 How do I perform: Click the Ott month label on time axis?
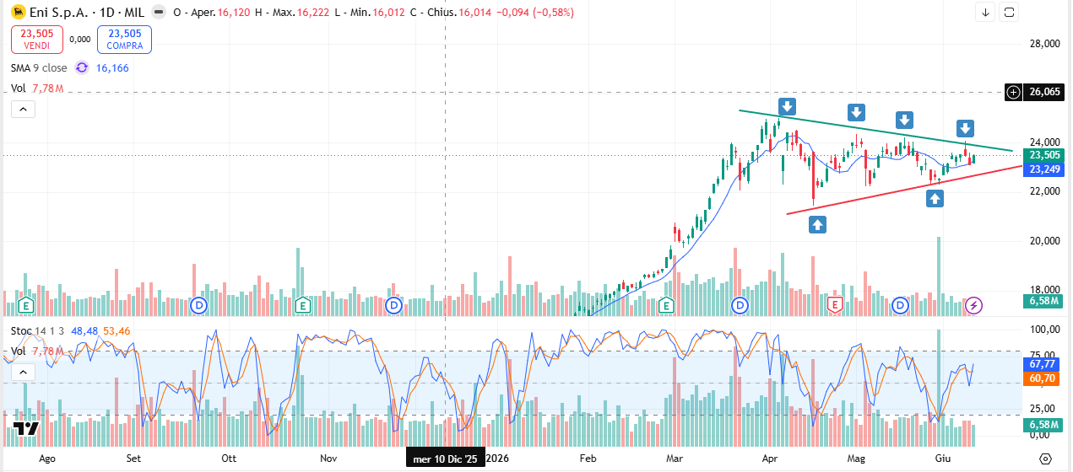pos(229,459)
